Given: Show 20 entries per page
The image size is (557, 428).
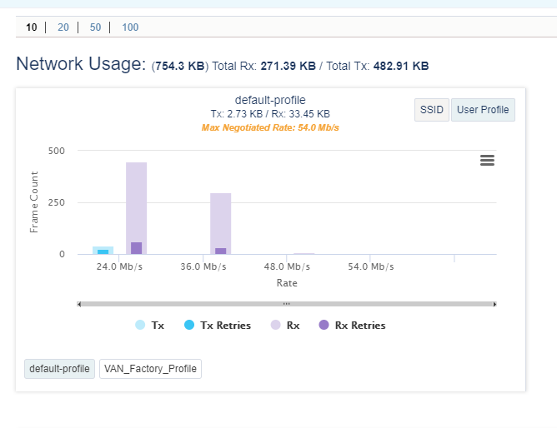Looking at the screenshot, I should (63, 27).
